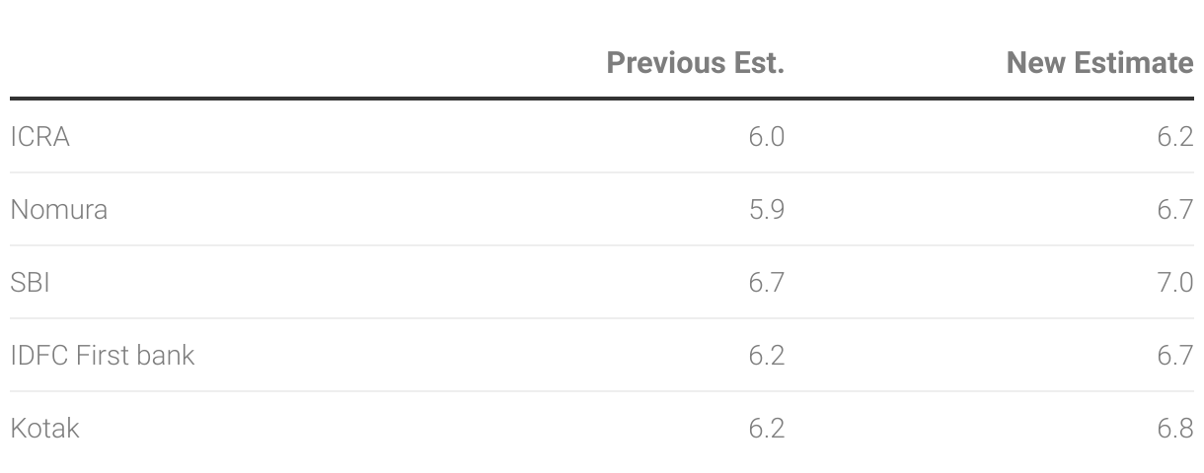This screenshot has width=1204, height=473.
Task: Select the Kotak row label
Action: (44, 429)
